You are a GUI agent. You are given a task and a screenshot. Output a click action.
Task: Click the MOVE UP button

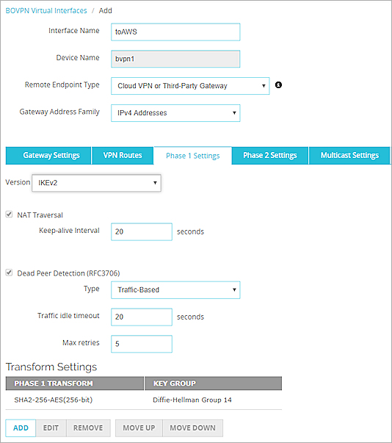[x=139, y=428]
